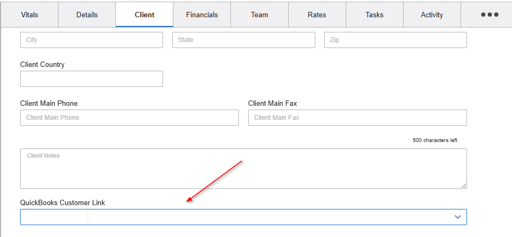This screenshot has height=237, width=512.
Task: Focus the State input field
Action: click(244, 40)
